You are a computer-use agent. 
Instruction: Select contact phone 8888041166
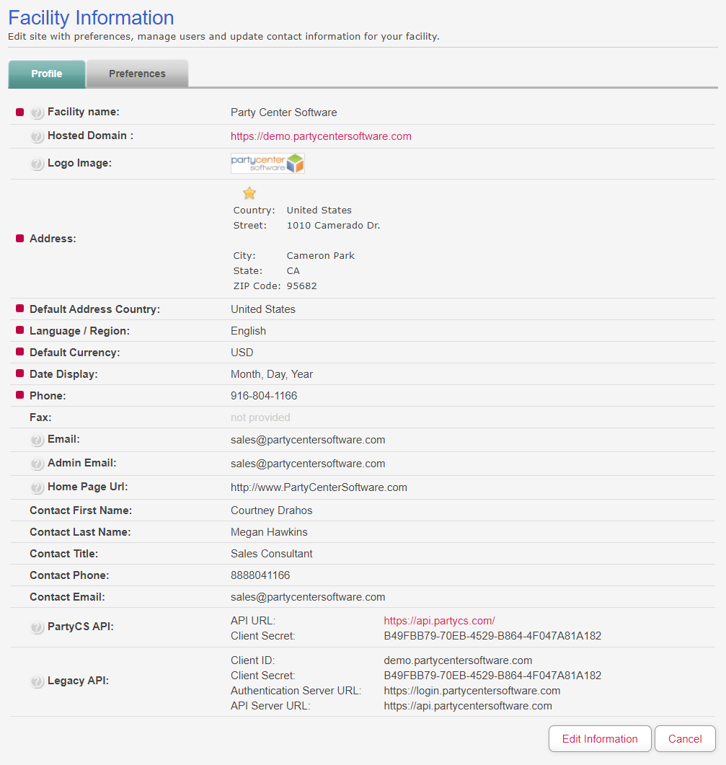[x=260, y=575]
